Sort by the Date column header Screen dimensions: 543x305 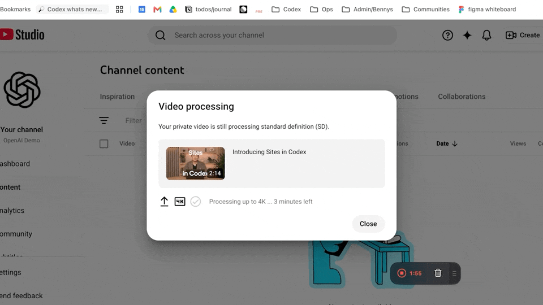pos(447,143)
